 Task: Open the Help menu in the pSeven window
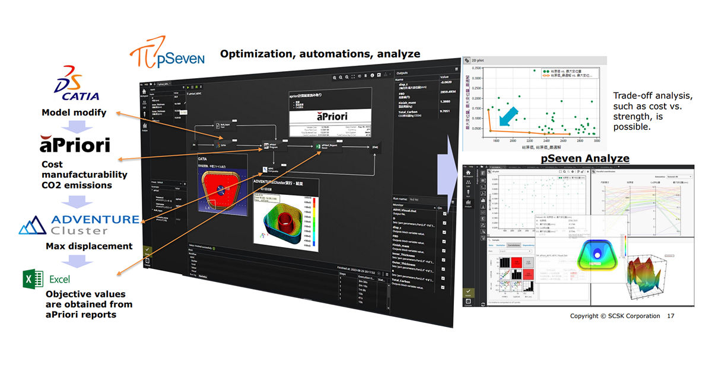click(x=146, y=84)
